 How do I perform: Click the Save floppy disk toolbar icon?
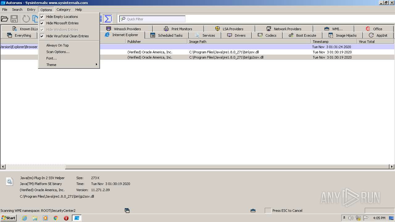pyautogui.click(x=14, y=19)
